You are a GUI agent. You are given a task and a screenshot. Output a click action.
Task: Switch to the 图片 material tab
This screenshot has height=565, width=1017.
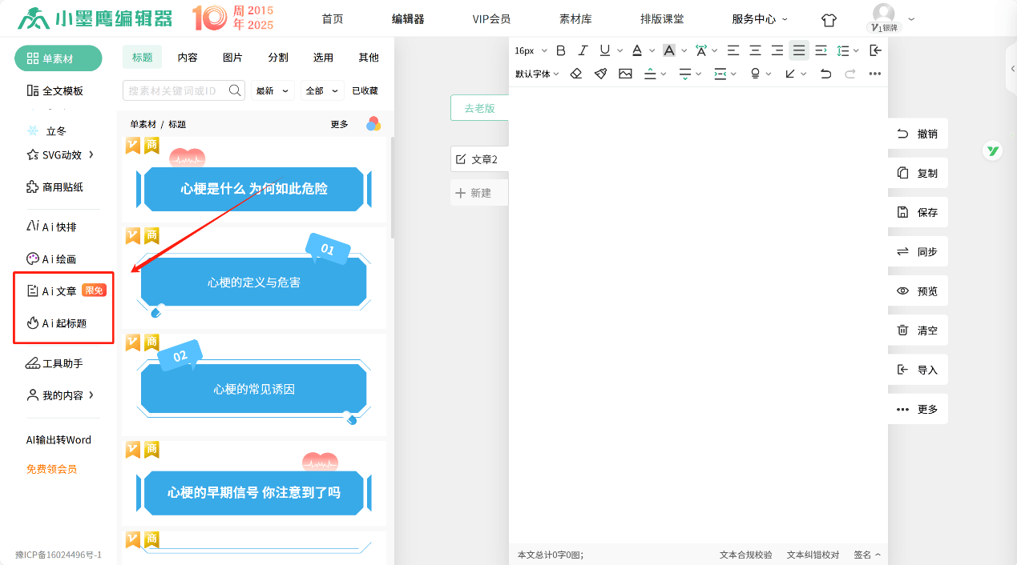232,58
